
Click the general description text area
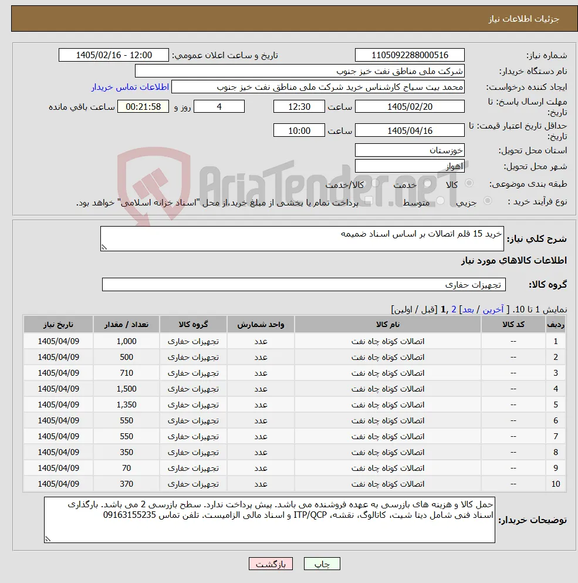(x=302, y=239)
